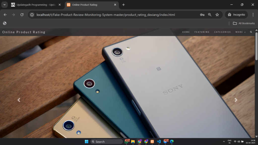Image resolution: width=258 pixels, height=145 pixels.
Task: Close the Updategadh Programming tab
Action: click(60, 5)
